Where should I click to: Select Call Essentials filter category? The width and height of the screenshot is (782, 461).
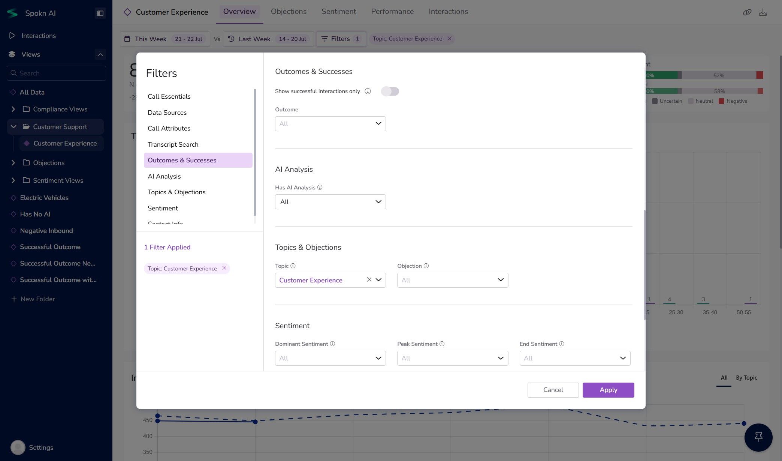point(169,96)
